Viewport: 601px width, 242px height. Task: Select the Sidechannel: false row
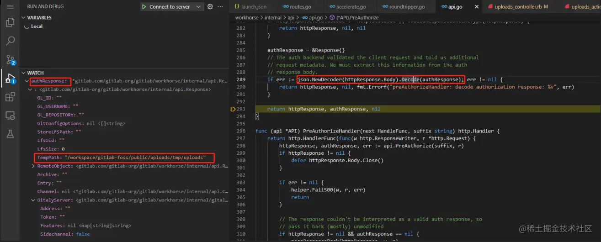[124, 234]
